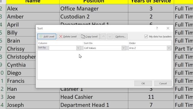Select Chrissy's Part Time status cell
The width and height of the screenshot is (193, 109).
pyautogui.click(x=184, y=48)
